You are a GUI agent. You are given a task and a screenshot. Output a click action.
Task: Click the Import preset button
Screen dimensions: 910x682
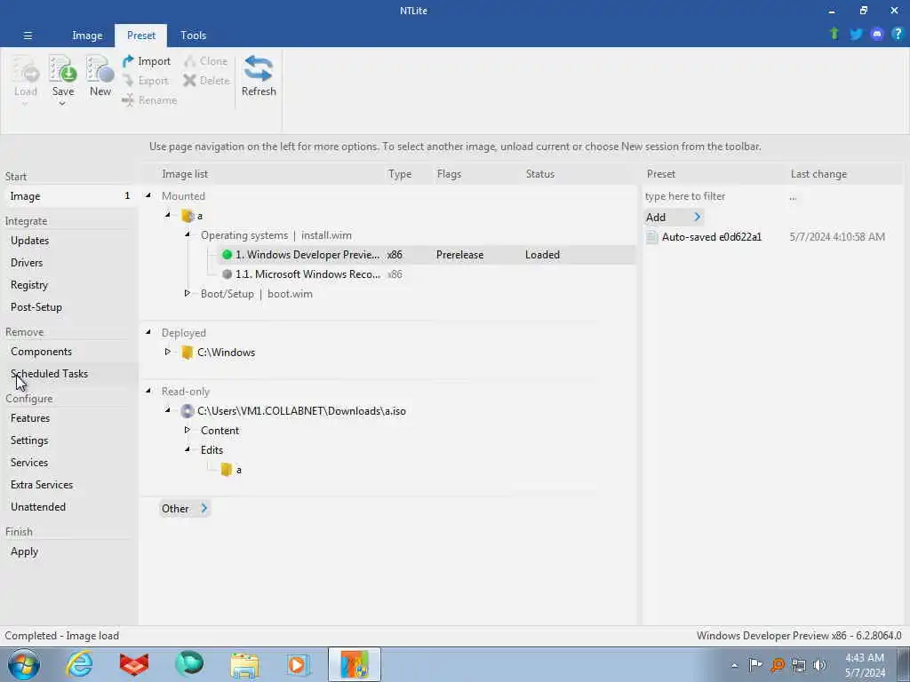(x=147, y=61)
